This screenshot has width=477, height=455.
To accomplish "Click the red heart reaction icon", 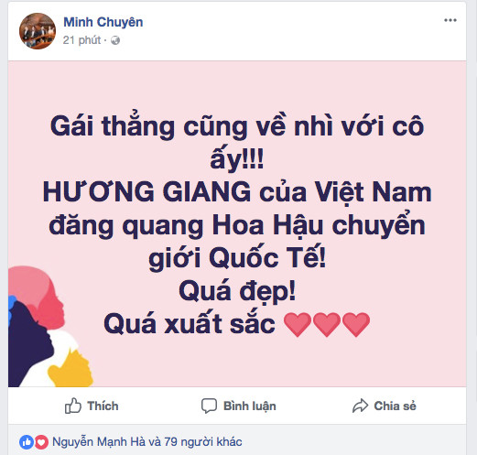I will (x=41, y=442).
